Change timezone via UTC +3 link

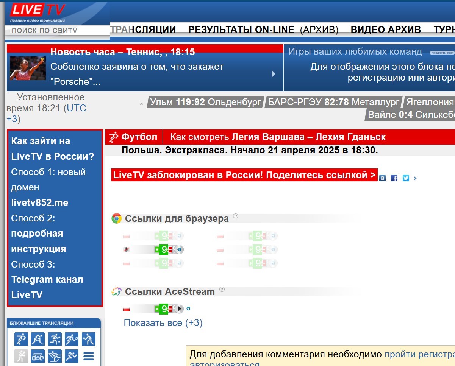click(x=46, y=114)
